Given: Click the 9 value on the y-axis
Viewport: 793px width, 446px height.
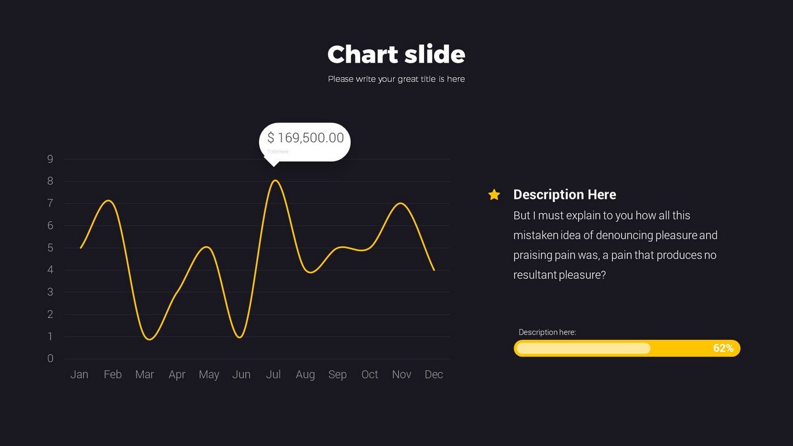Looking at the screenshot, I should 51,159.
